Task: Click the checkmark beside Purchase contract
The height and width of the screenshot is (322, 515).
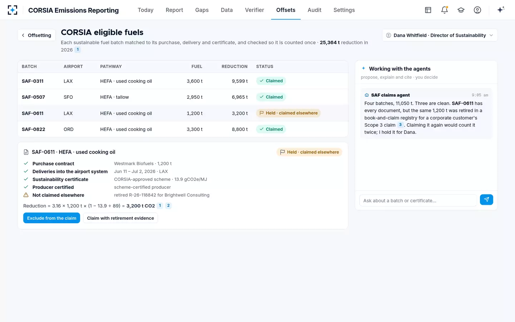Action: coord(26,164)
